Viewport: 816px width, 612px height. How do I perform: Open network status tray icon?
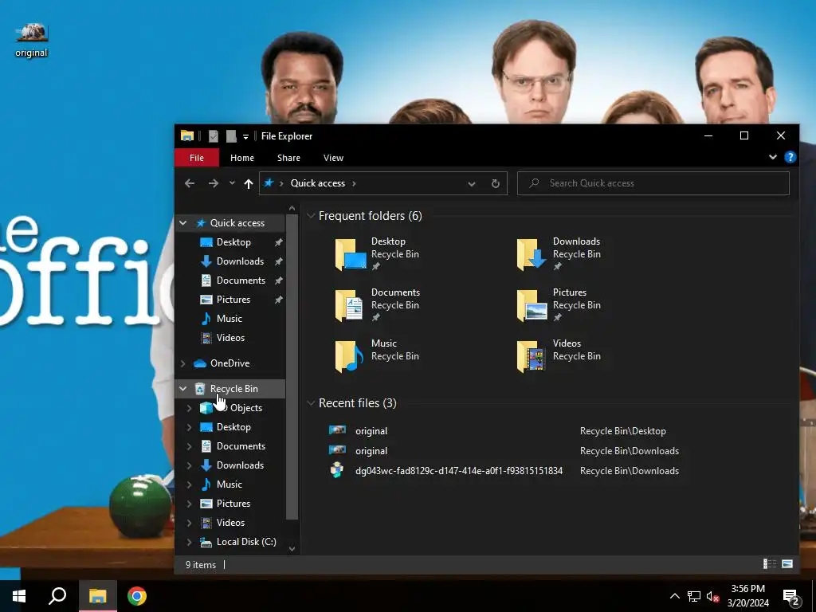[x=694, y=596]
